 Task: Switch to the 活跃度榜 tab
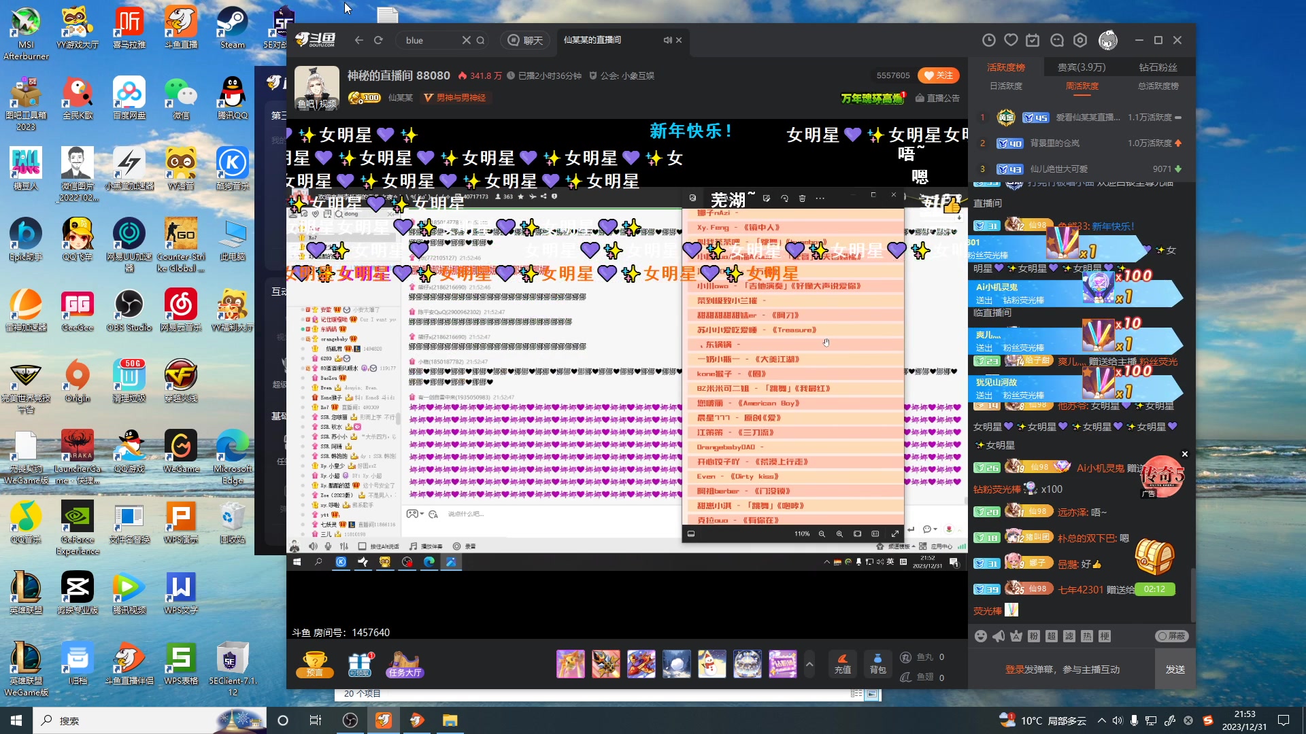[1005, 67]
